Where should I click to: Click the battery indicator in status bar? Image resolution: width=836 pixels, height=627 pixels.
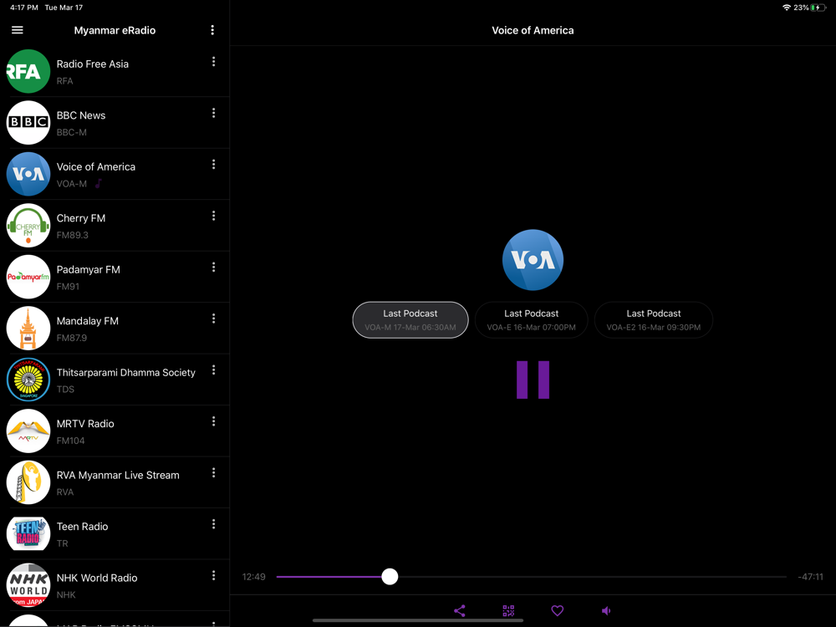pyautogui.click(x=818, y=8)
